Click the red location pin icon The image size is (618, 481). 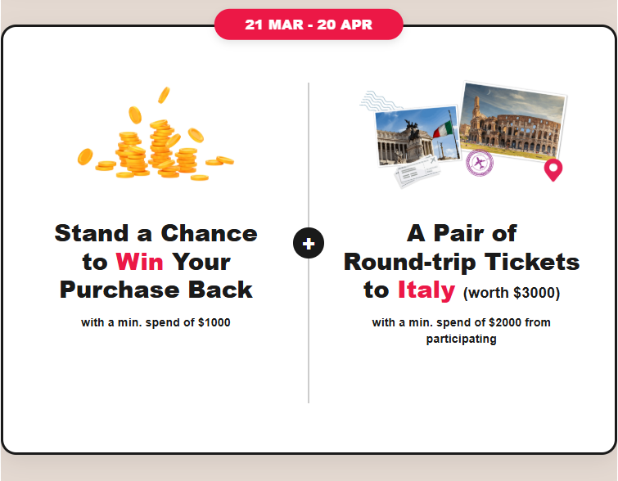click(x=553, y=169)
